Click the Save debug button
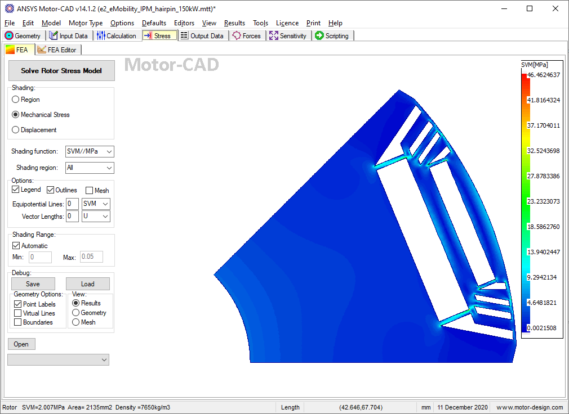Screen dimensions: 569x414 [x=33, y=283]
